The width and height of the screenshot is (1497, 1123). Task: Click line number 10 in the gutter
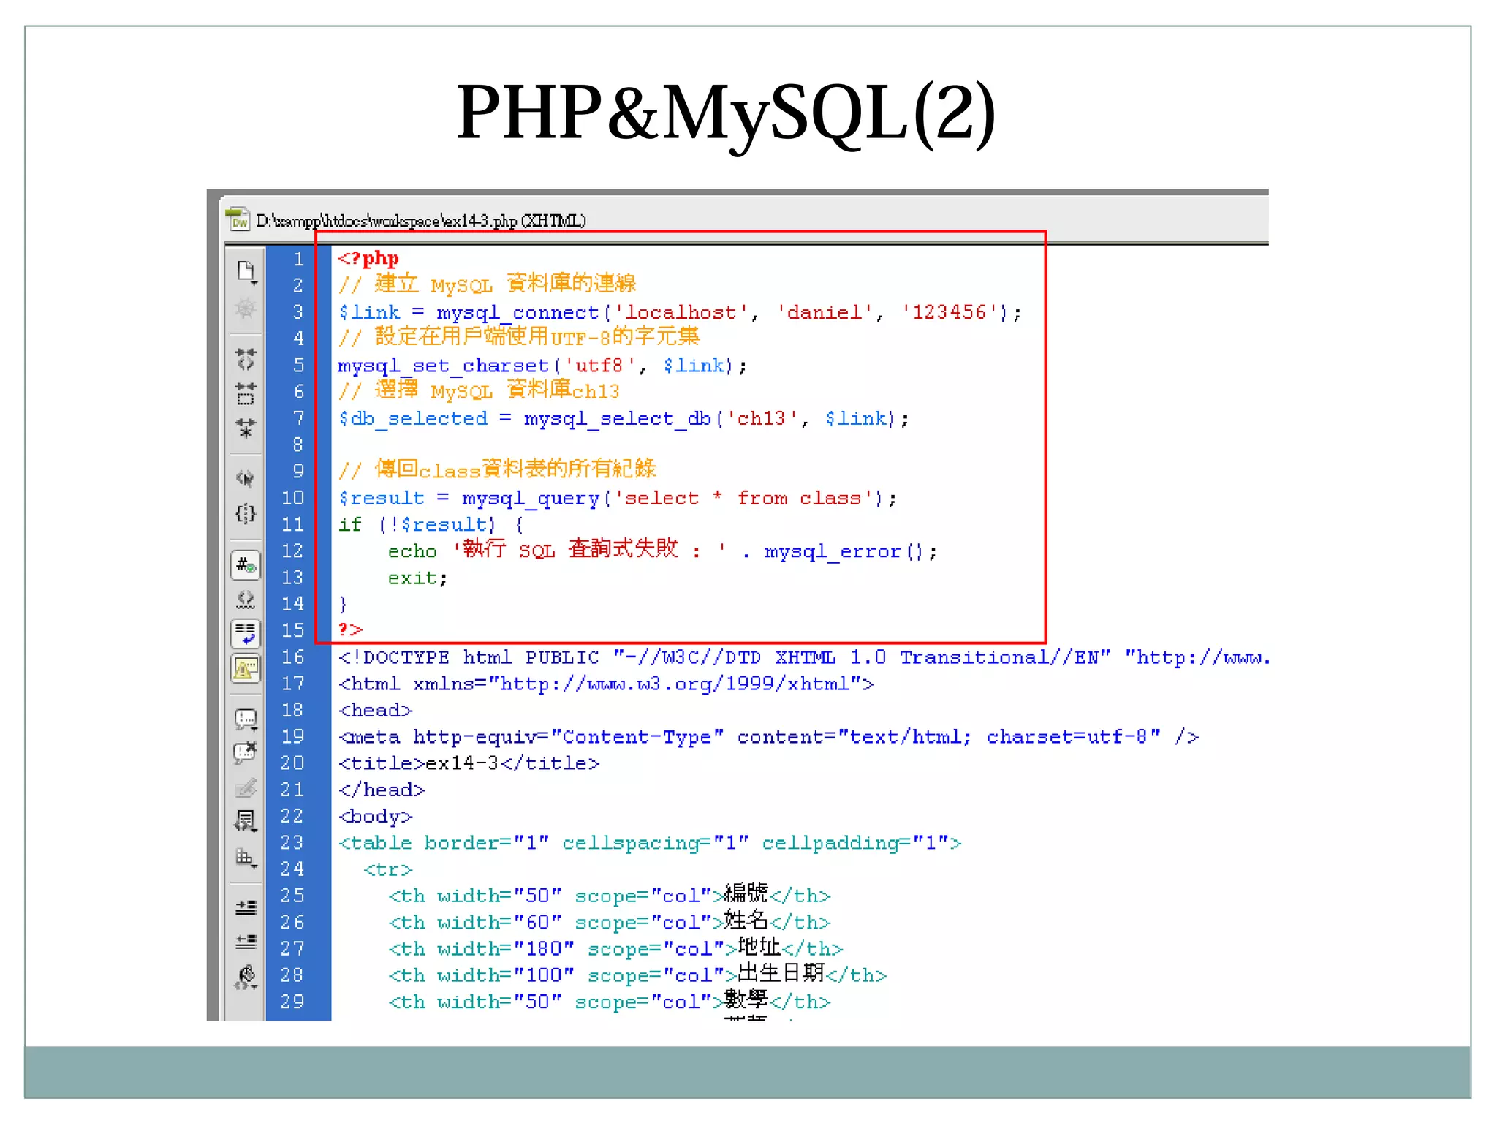pyautogui.click(x=292, y=498)
